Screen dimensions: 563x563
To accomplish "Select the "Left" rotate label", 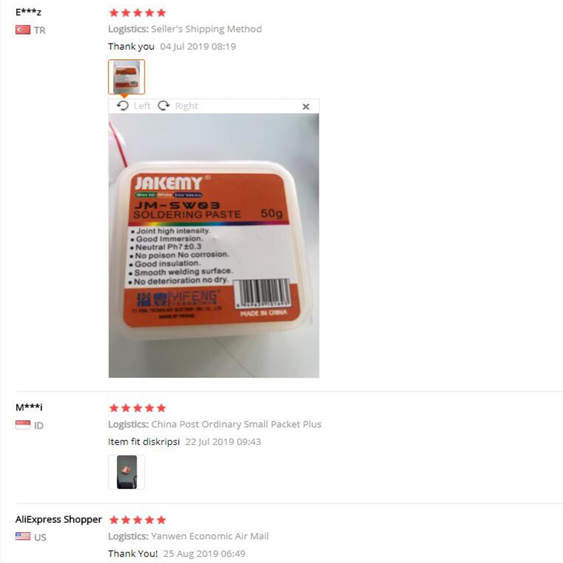I will tap(142, 106).
